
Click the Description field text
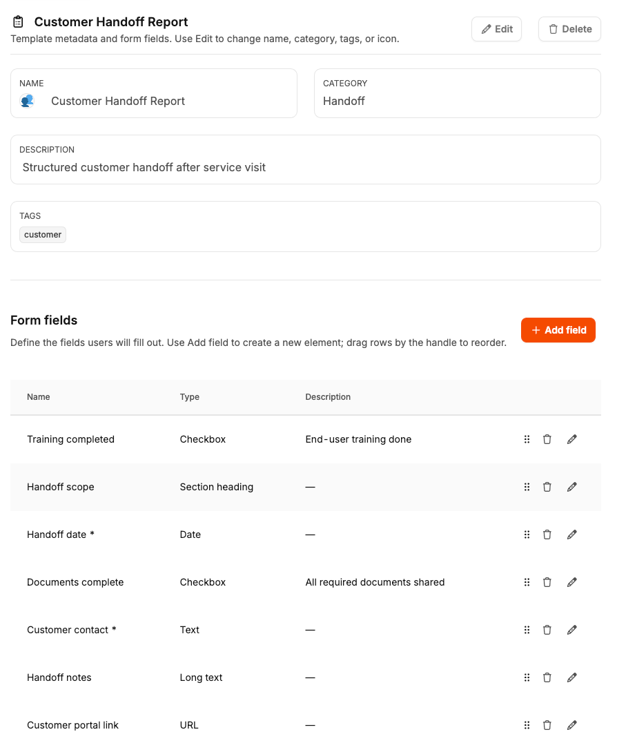point(144,167)
